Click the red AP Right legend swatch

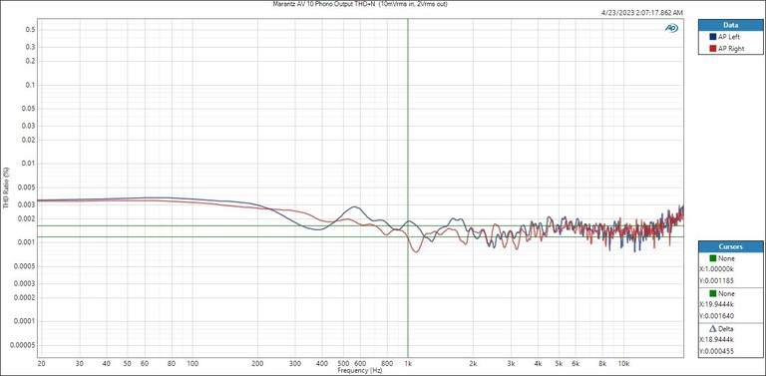[x=713, y=49]
